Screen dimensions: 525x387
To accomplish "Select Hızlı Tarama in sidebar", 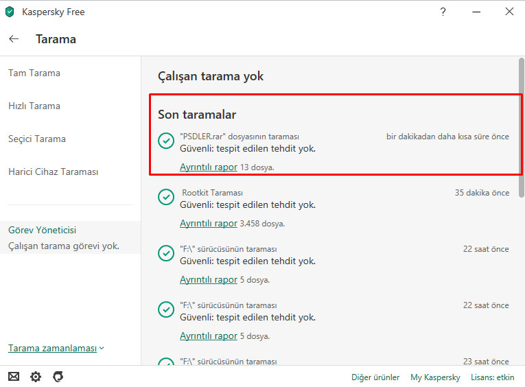I will pos(34,106).
